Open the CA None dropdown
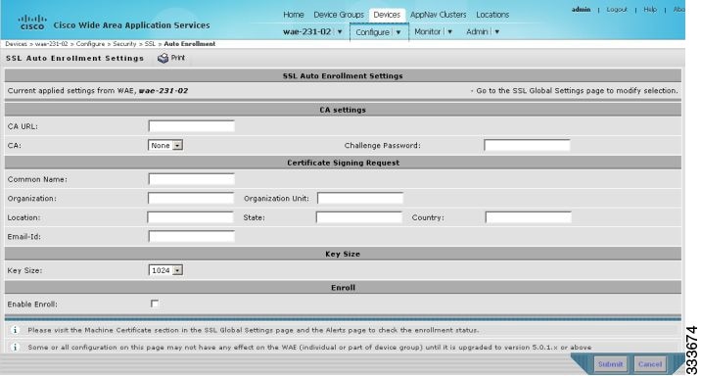This screenshot has height=376, width=701. tap(165, 145)
